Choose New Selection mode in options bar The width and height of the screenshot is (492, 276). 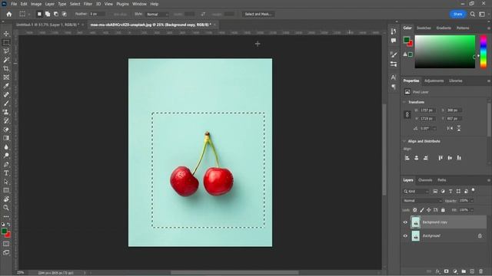(x=39, y=14)
